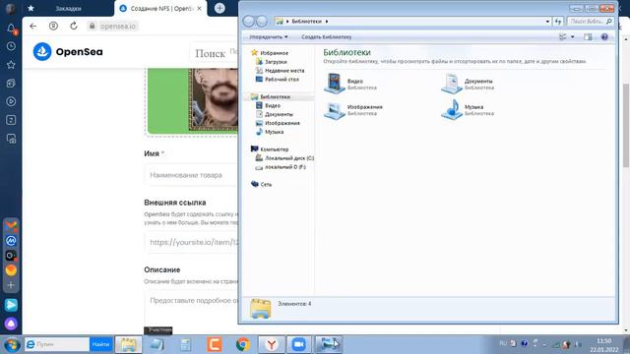
Task: Change Explorer view mode icon
Action: (x=563, y=37)
